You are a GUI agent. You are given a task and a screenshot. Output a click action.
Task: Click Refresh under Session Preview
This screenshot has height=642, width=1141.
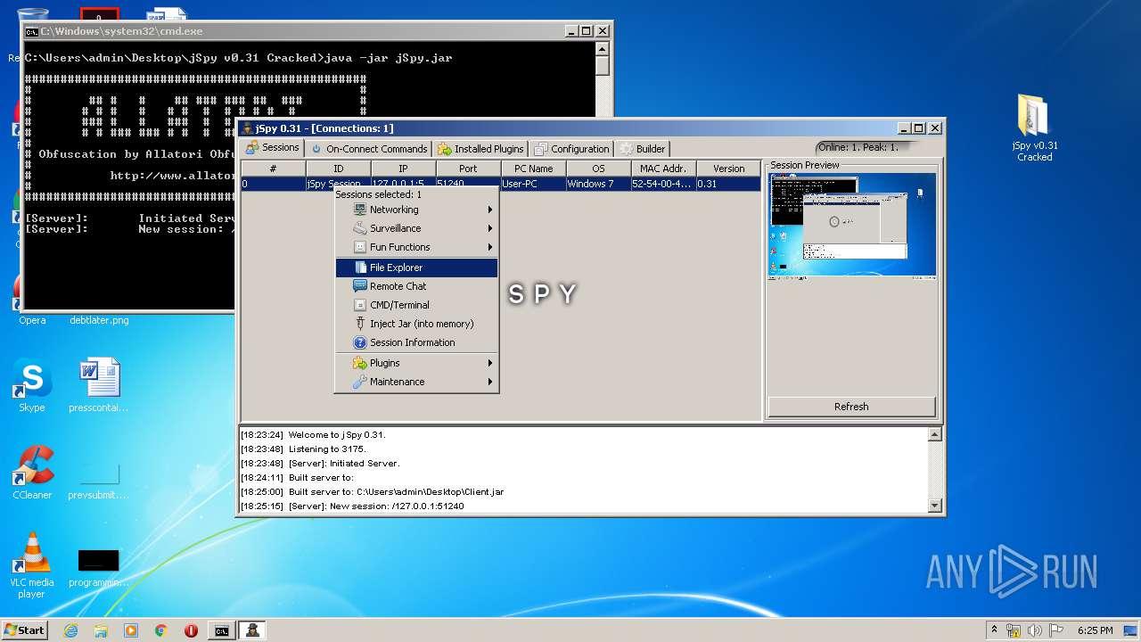[x=851, y=407]
